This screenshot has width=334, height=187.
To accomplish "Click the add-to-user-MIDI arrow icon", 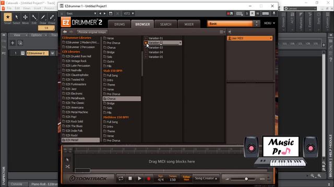I will [230, 32].
